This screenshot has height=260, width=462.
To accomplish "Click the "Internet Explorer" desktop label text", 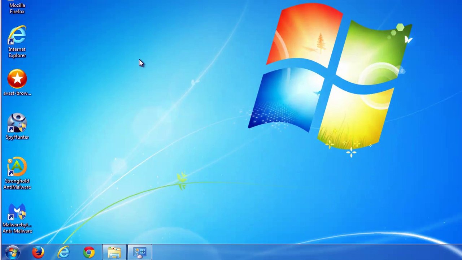I will point(17,52).
